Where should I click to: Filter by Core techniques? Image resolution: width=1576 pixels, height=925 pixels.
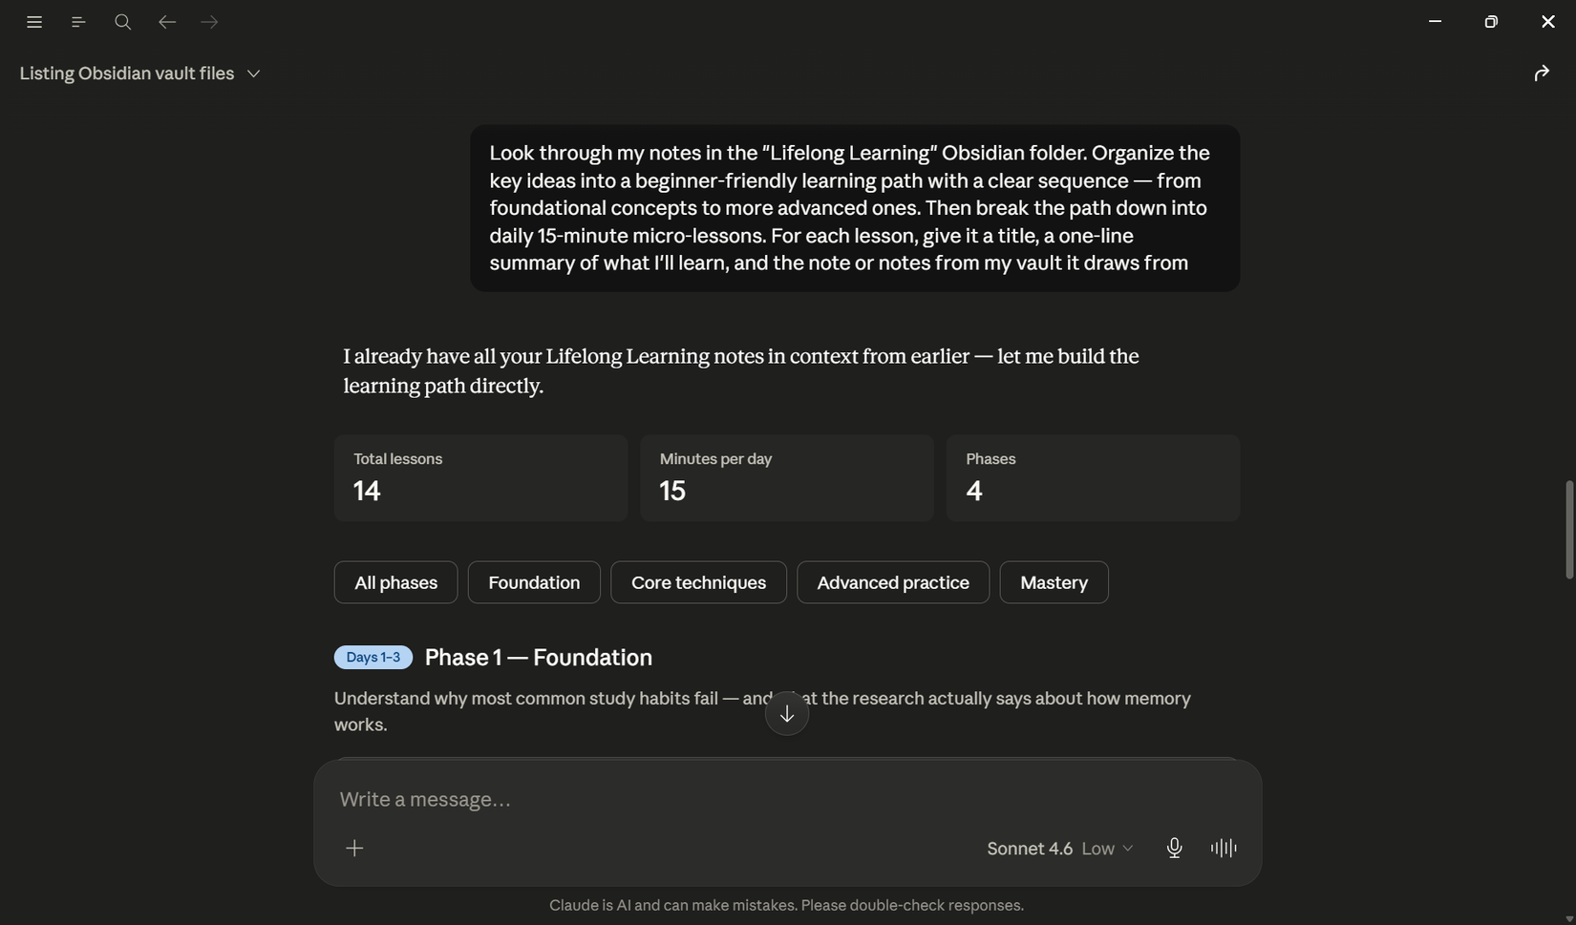pos(698,582)
